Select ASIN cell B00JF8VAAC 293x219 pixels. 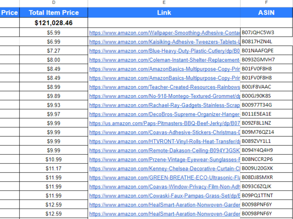[266, 87]
